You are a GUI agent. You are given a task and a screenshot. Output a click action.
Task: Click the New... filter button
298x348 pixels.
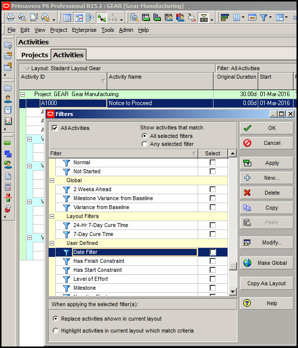tap(267, 178)
